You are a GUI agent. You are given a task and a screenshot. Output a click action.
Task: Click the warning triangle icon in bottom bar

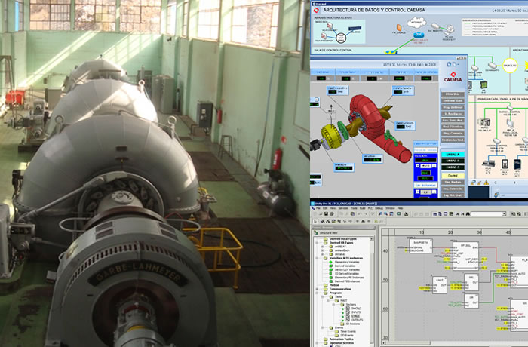click(486, 183)
